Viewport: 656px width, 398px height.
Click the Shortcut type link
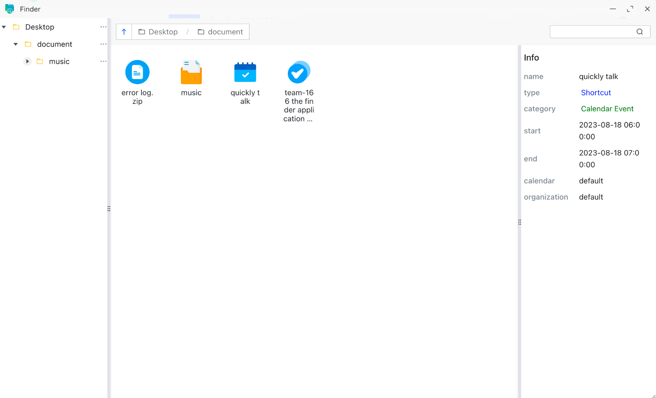click(596, 93)
